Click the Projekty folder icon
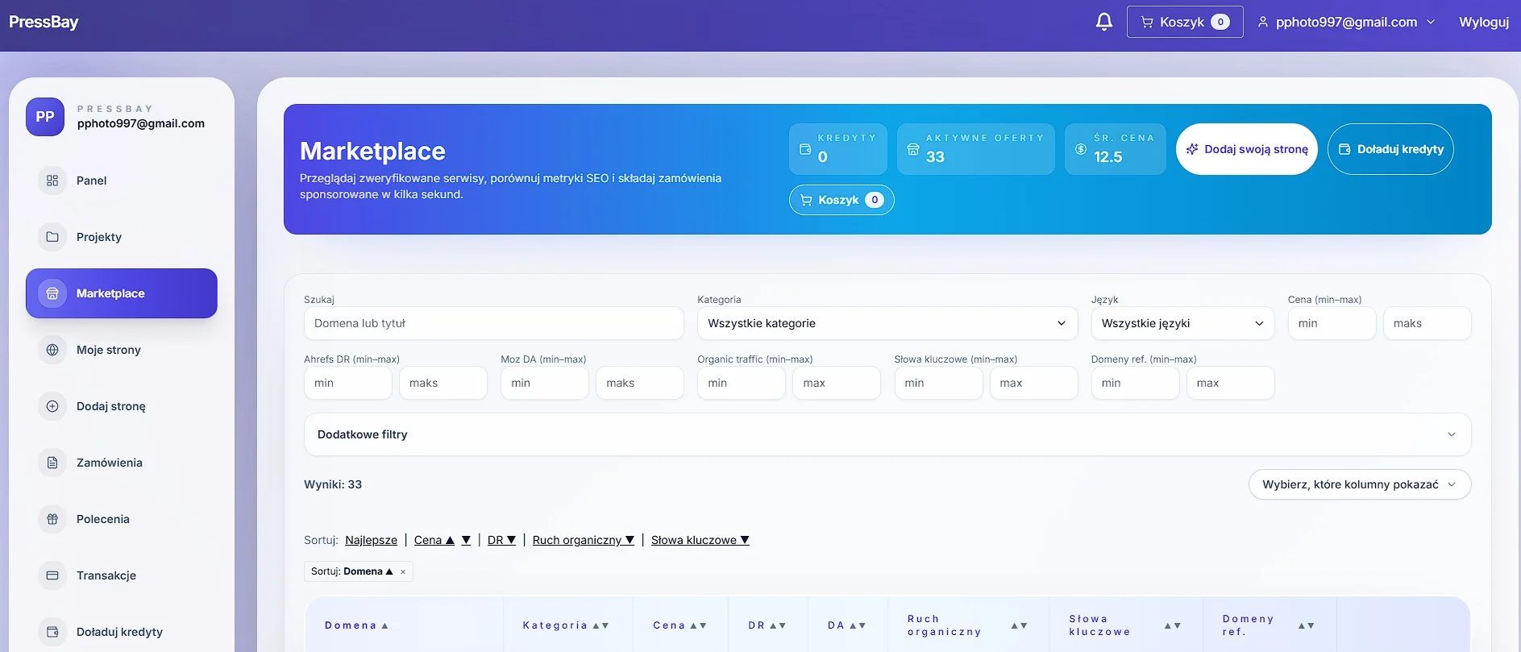This screenshot has width=1521, height=652. 52,237
